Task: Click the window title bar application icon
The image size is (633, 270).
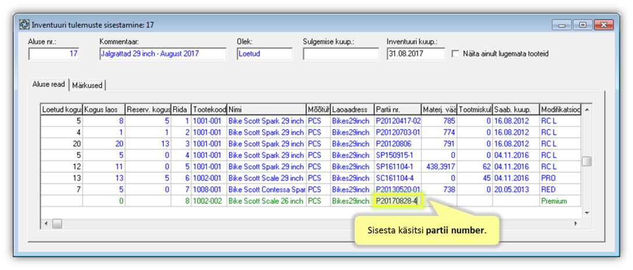Action: (24, 25)
